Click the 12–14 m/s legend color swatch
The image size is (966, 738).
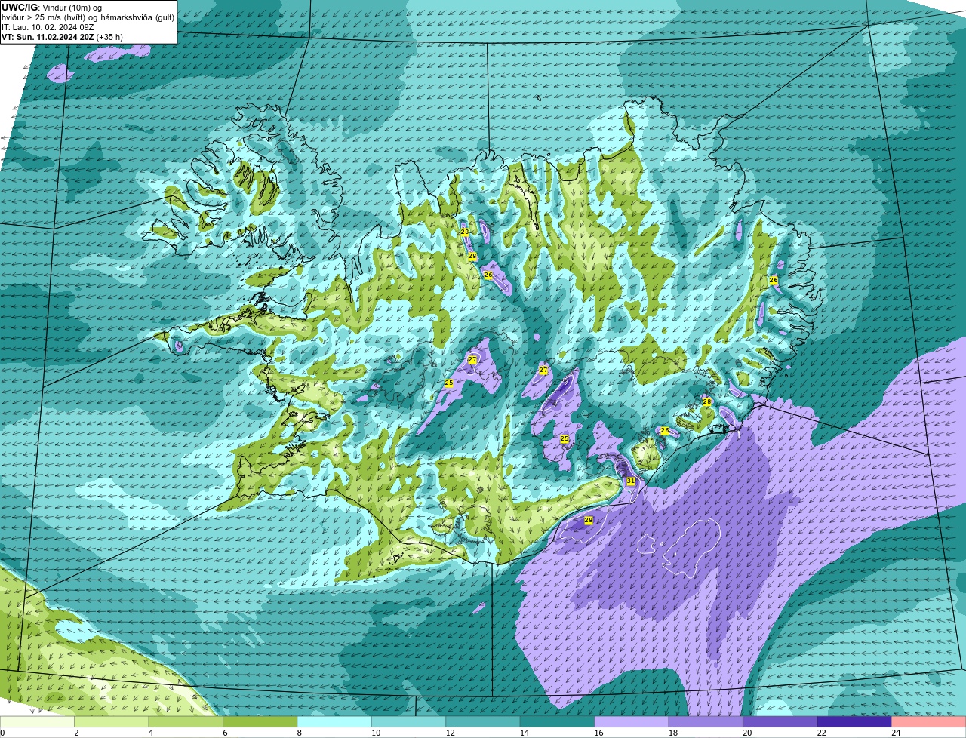coord(484,721)
